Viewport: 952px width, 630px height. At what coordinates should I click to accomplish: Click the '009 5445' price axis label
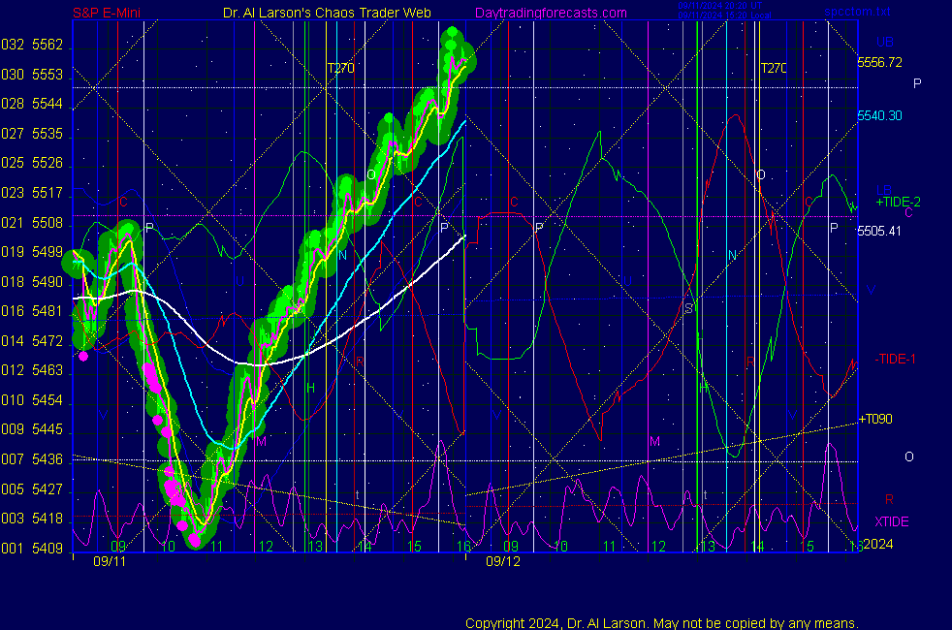pos(32,429)
